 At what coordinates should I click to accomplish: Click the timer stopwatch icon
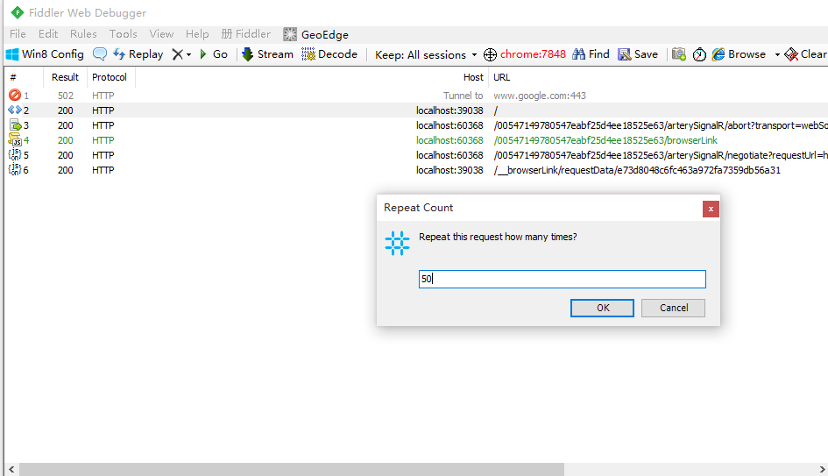[x=699, y=54]
